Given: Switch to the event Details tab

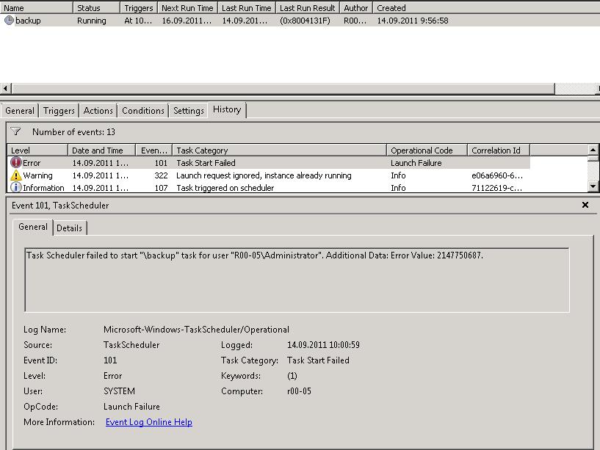Looking at the screenshot, I should (70, 228).
